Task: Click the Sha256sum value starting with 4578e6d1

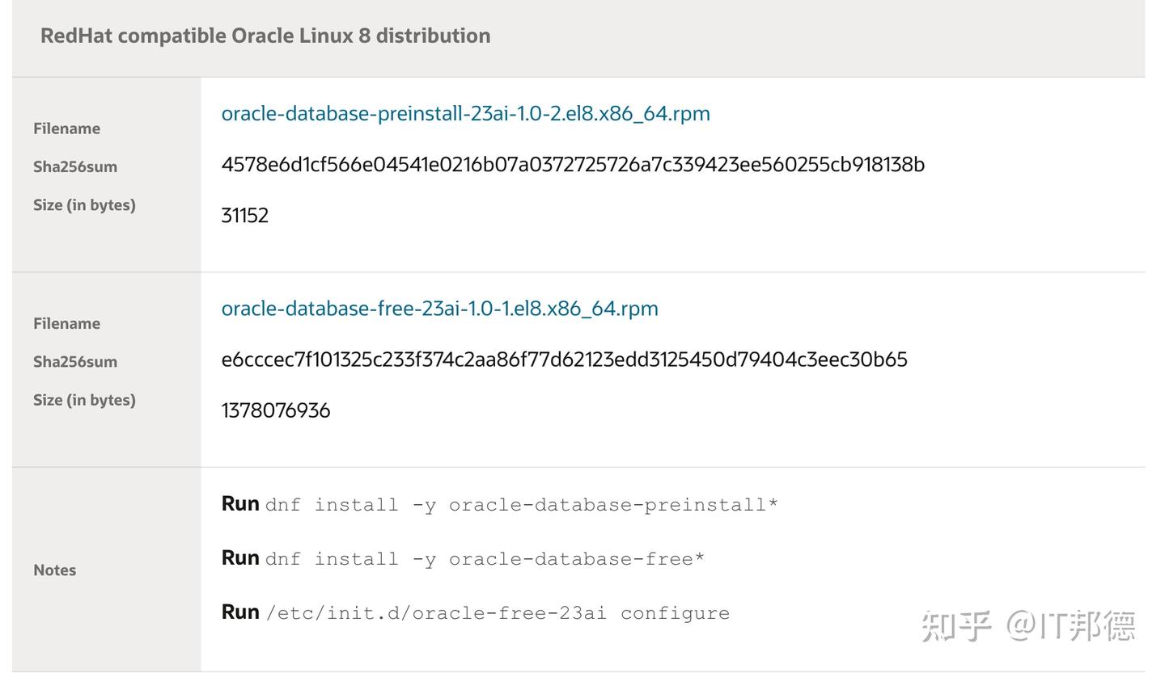Action: pyautogui.click(x=573, y=165)
